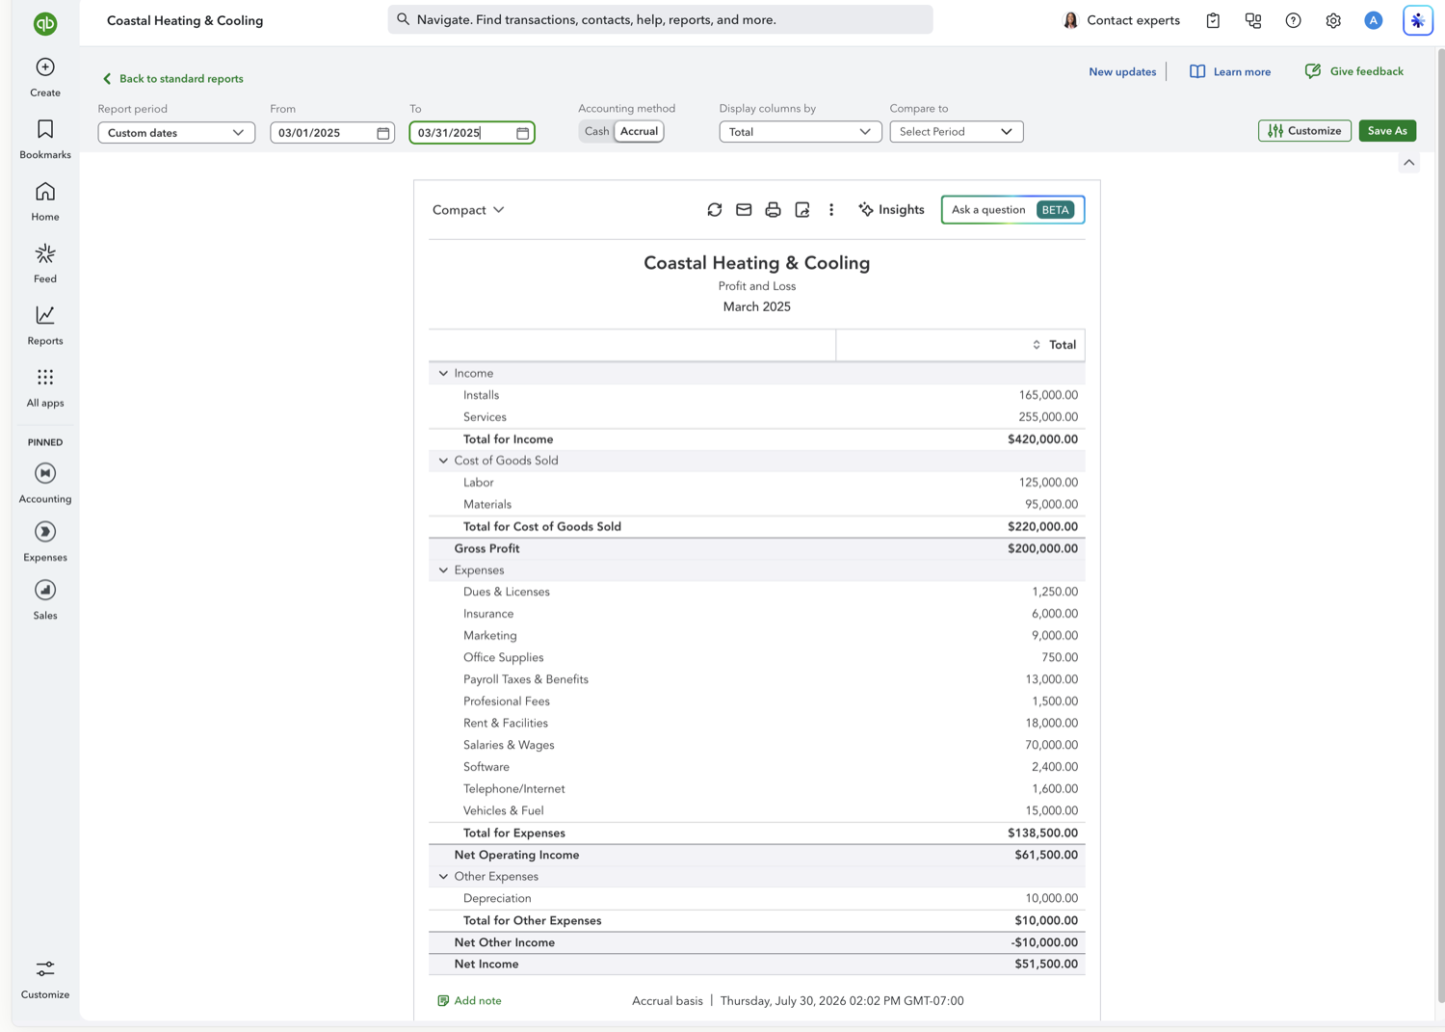
Task: Click the Rent & Facilities amount 18,000.00
Action: 1051,724
